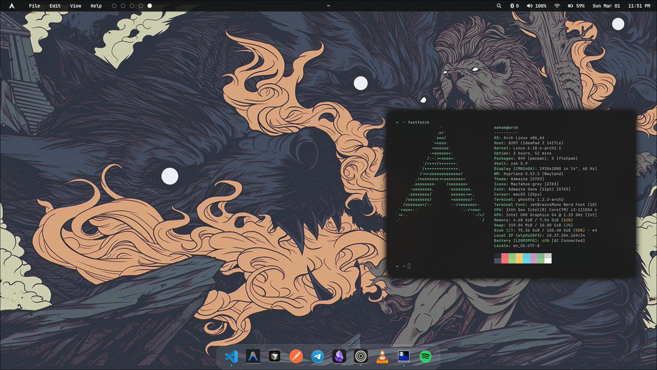The width and height of the screenshot is (657, 370).
Task: Click the Host: 82H7 IdeaPad line
Action: click(529, 143)
